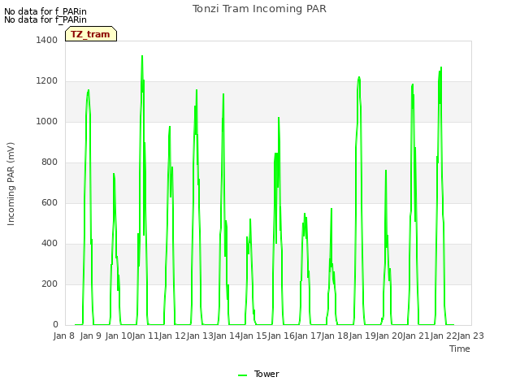The image size is (520, 390).
Task: Click the highest peak near Jan 11
Action: [x=142, y=56]
